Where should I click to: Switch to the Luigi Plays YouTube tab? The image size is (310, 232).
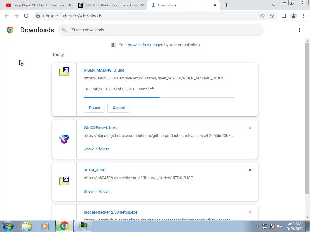tap(39, 5)
